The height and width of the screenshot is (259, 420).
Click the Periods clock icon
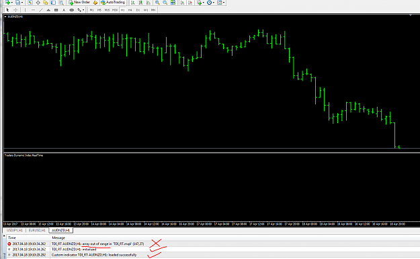209,3
